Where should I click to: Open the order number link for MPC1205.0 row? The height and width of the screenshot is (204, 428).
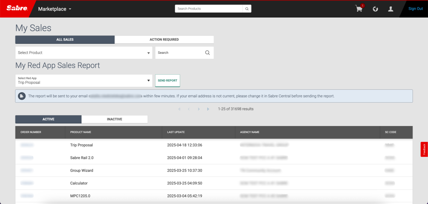(27, 196)
